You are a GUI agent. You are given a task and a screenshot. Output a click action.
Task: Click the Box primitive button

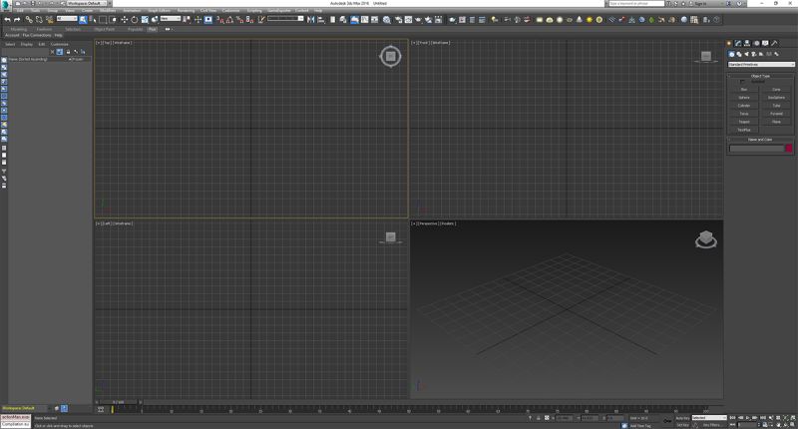coord(744,90)
